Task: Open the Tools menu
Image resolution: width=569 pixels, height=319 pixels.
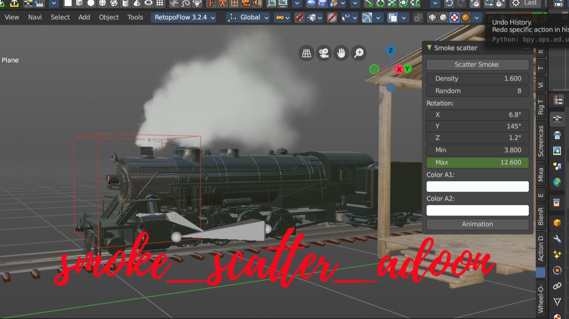Action: click(x=135, y=17)
